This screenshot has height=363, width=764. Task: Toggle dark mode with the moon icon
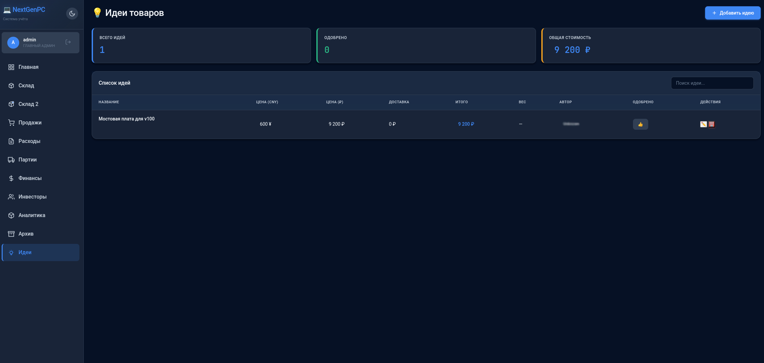pos(72,14)
